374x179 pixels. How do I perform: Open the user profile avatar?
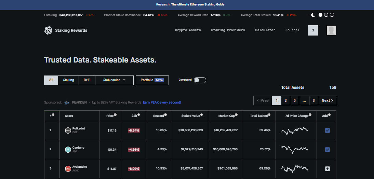(x=331, y=30)
